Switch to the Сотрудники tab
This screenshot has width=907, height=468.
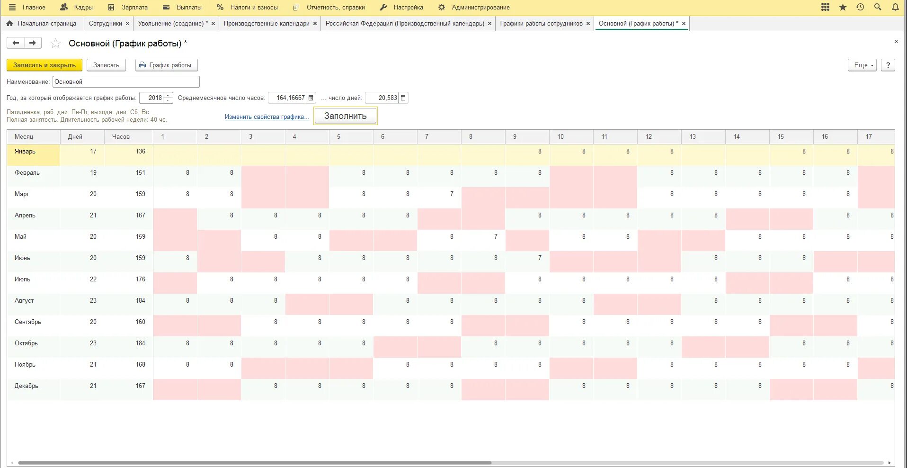[x=106, y=24]
